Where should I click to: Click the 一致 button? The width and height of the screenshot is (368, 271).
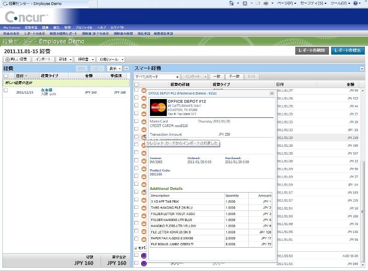pyautogui.click(x=217, y=76)
